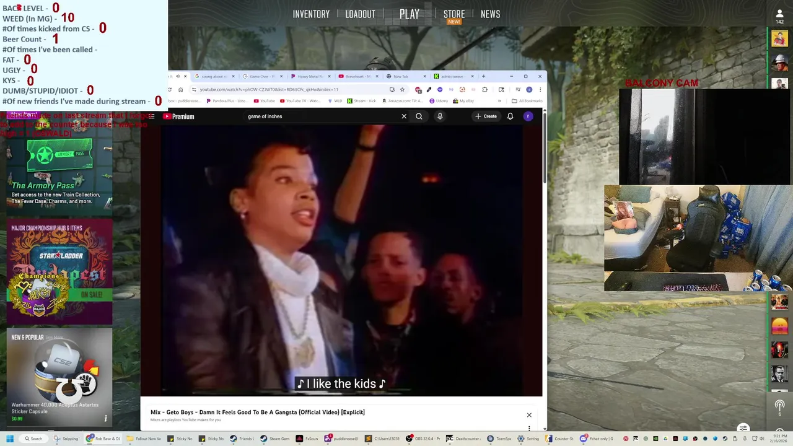Open the mix playlist three-dot options
This screenshot has height=446, width=793.
click(529, 428)
